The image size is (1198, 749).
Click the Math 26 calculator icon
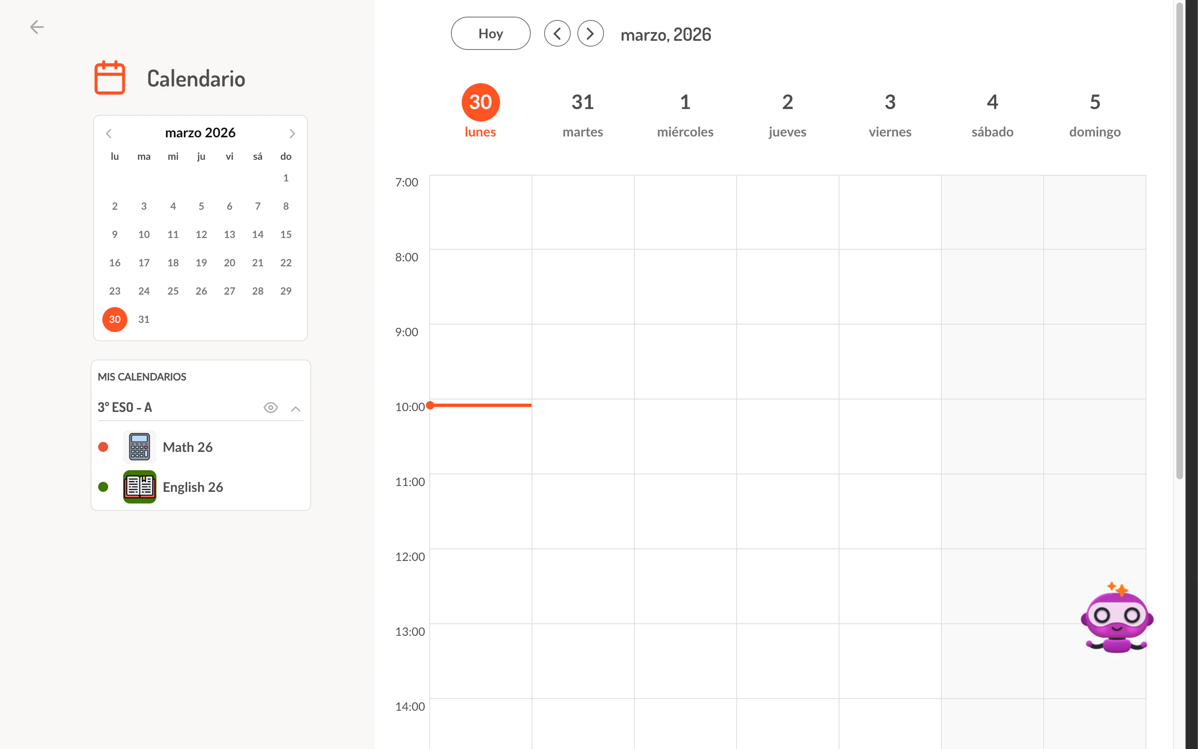pos(140,447)
